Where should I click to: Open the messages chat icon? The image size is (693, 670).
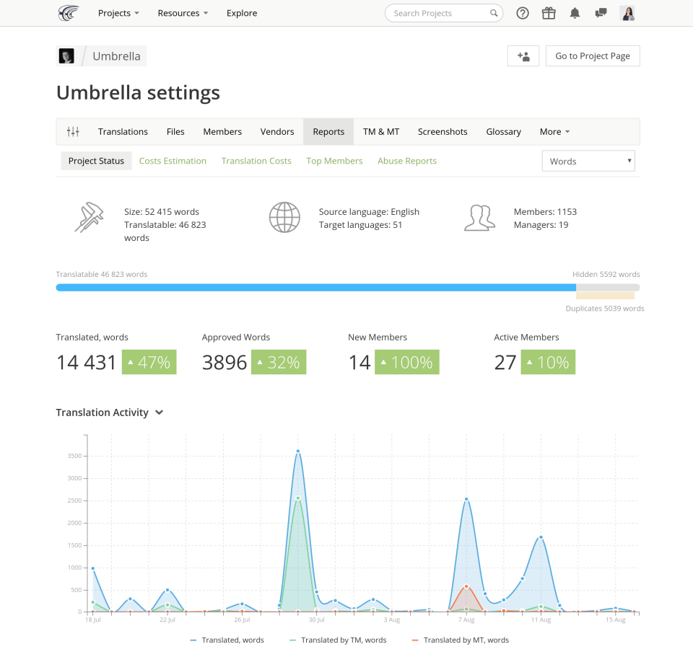click(x=601, y=13)
